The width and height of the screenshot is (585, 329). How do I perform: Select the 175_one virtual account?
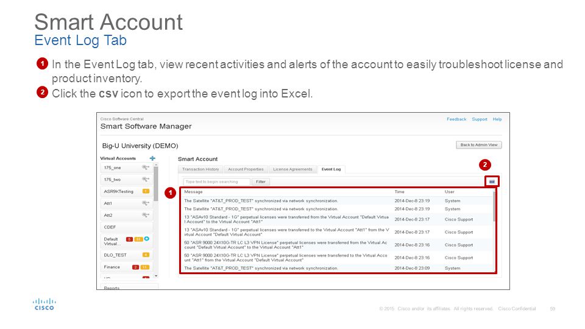click(x=127, y=168)
